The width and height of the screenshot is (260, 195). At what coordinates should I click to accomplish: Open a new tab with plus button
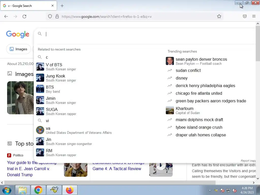[x=62, y=6]
